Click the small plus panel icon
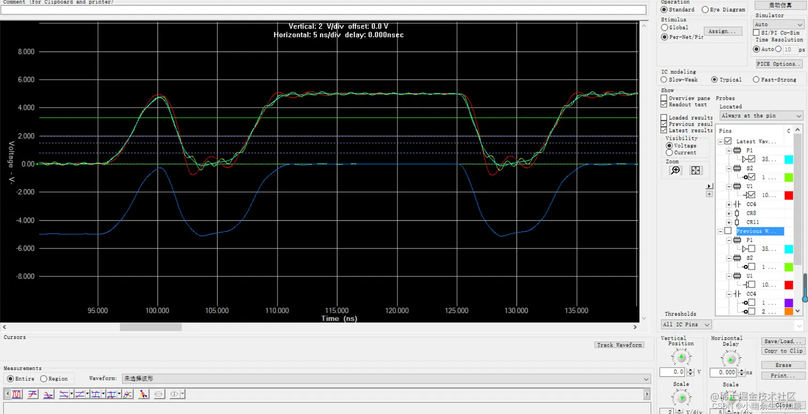This screenshot has height=414, width=808. [709, 194]
